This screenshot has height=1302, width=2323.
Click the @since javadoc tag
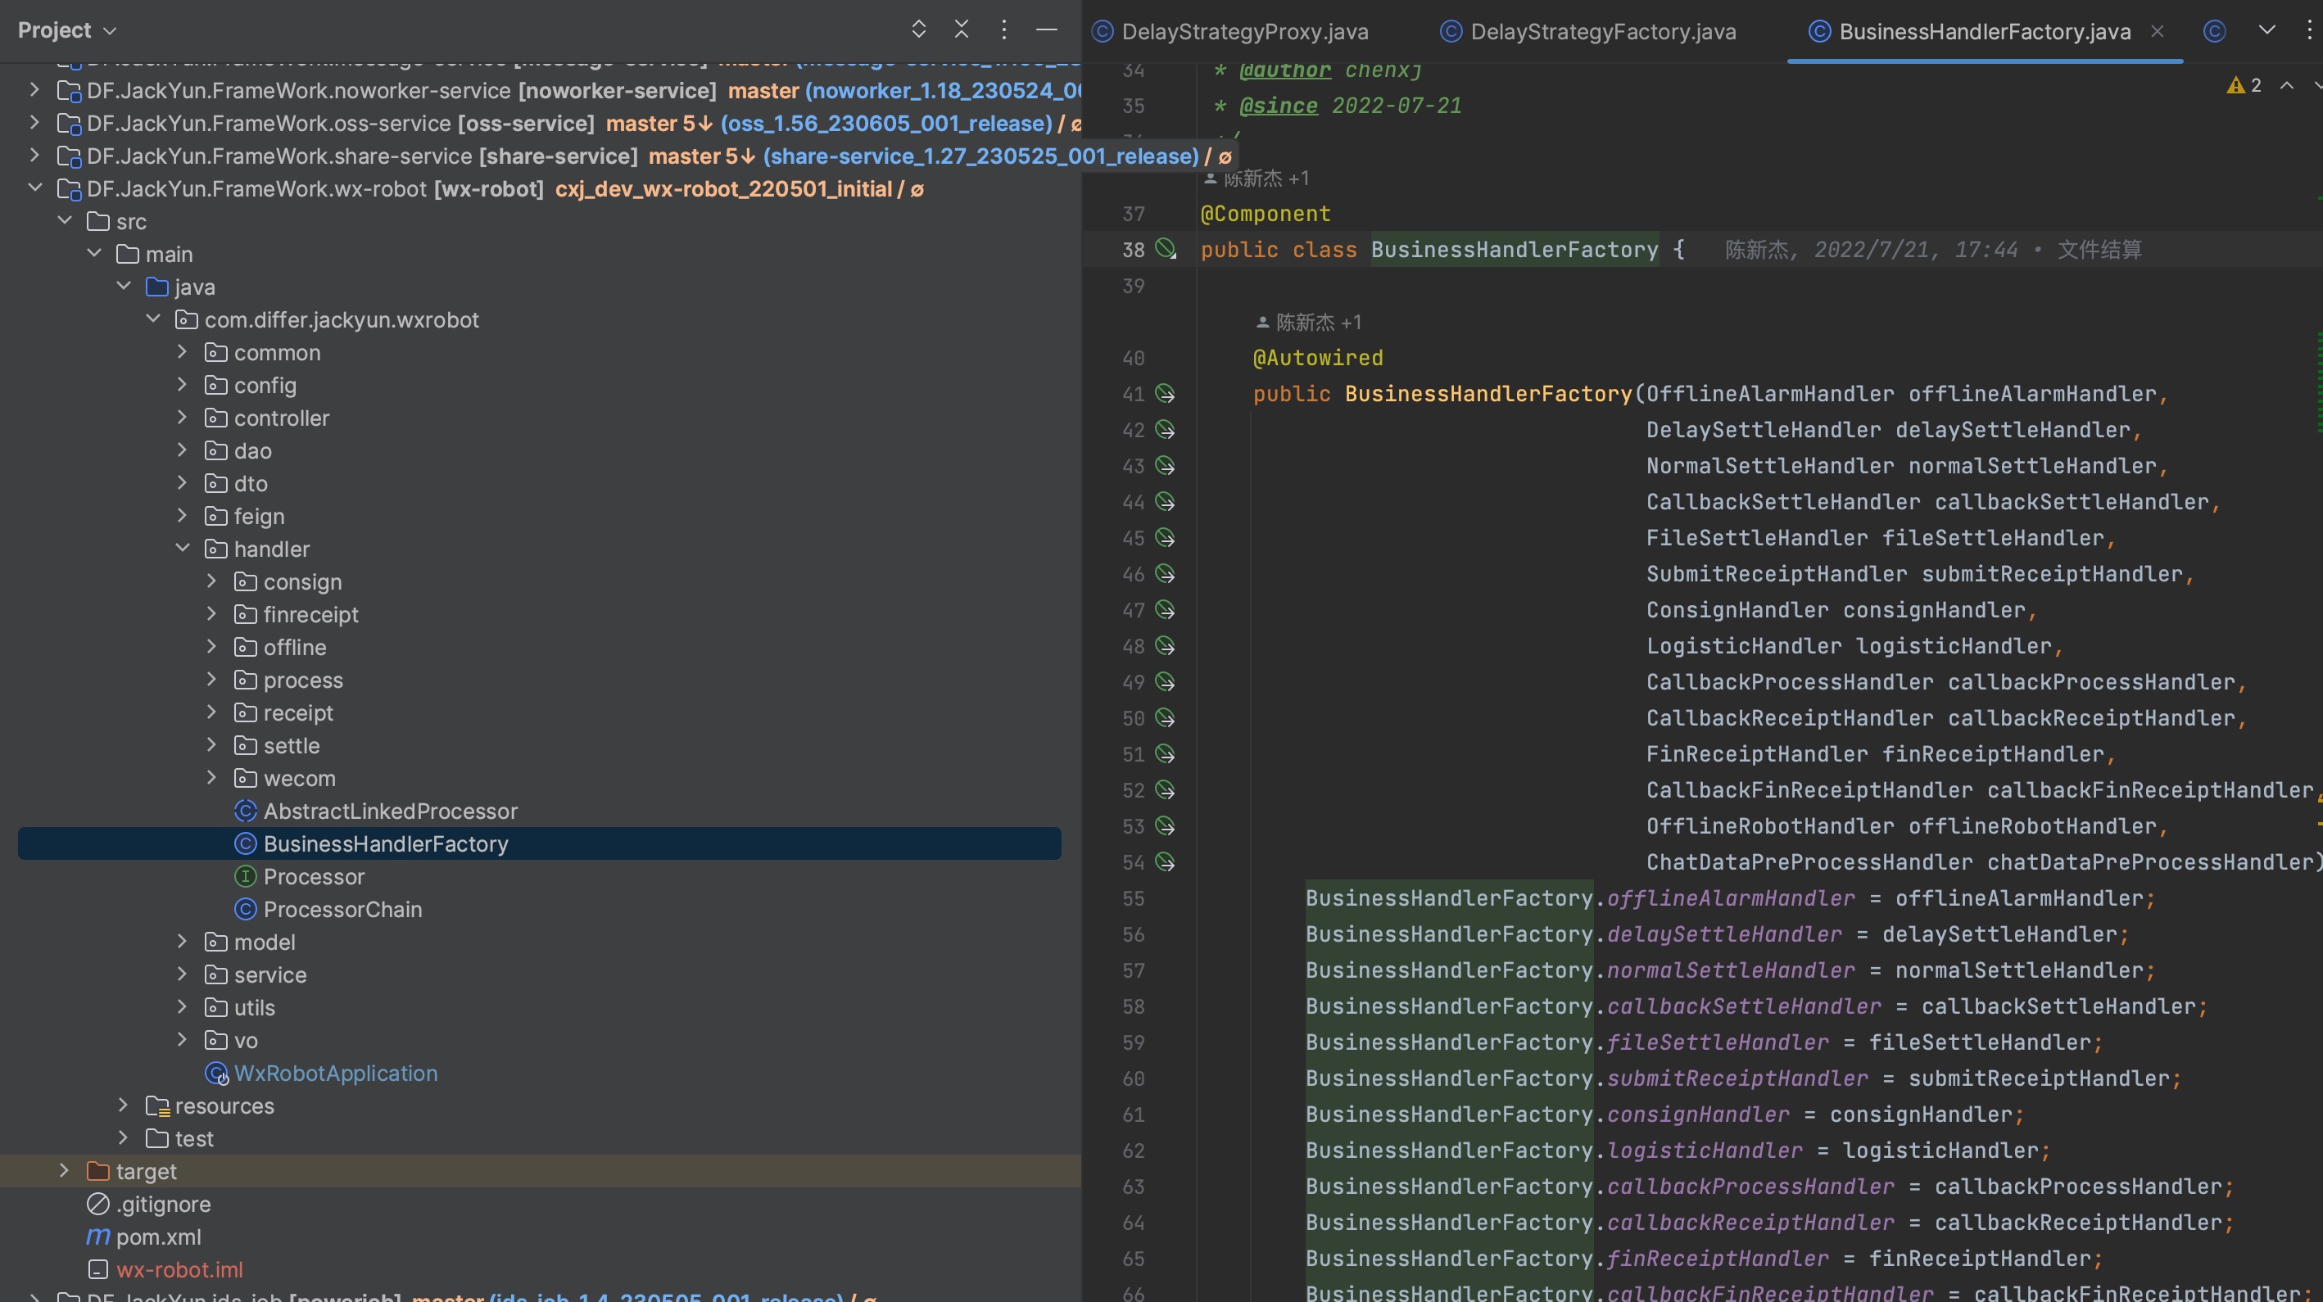1278,106
